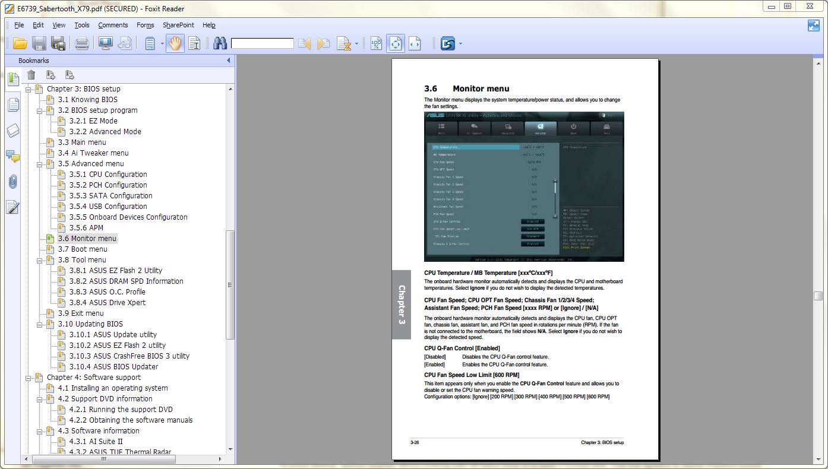Click the blue S logo toolbar icon
The image size is (828, 469).
(448, 43)
